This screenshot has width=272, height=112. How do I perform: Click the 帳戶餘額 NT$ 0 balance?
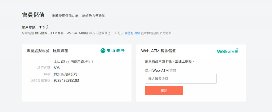tap(35, 27)
